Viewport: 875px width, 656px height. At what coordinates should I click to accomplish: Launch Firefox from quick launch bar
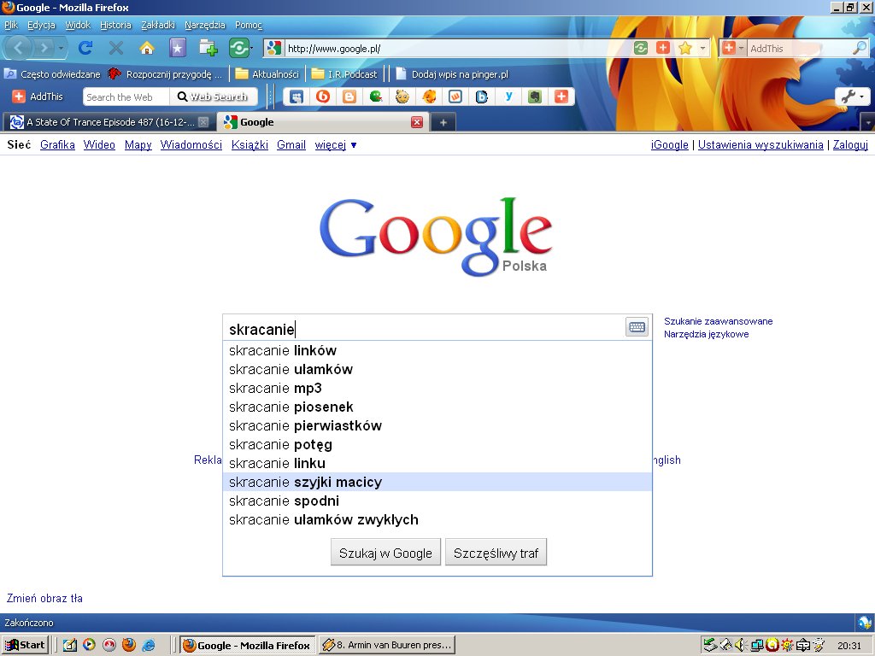[129, 645]
